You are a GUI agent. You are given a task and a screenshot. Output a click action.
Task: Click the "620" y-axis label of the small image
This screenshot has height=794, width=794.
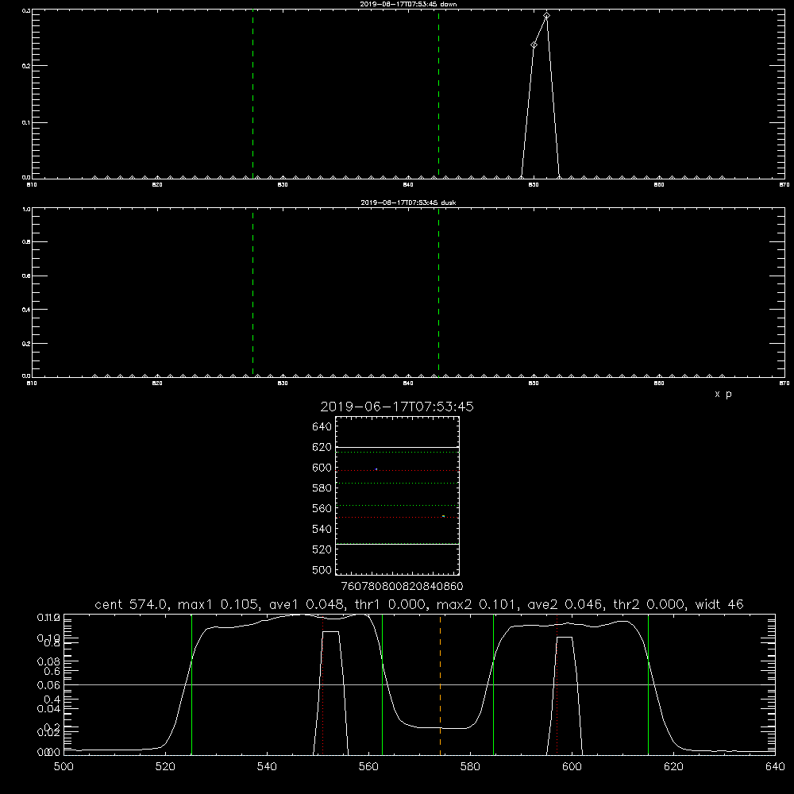pyautogui.click(x=322, y=447)
